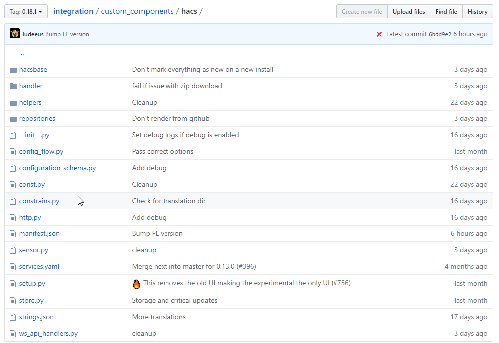Open the Tag 0.18.1 version dropdown

pos(26,11)
